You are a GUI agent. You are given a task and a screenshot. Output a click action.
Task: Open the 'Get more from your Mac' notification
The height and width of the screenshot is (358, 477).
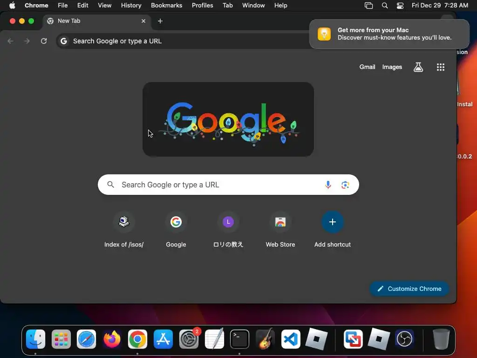point(389,34)
